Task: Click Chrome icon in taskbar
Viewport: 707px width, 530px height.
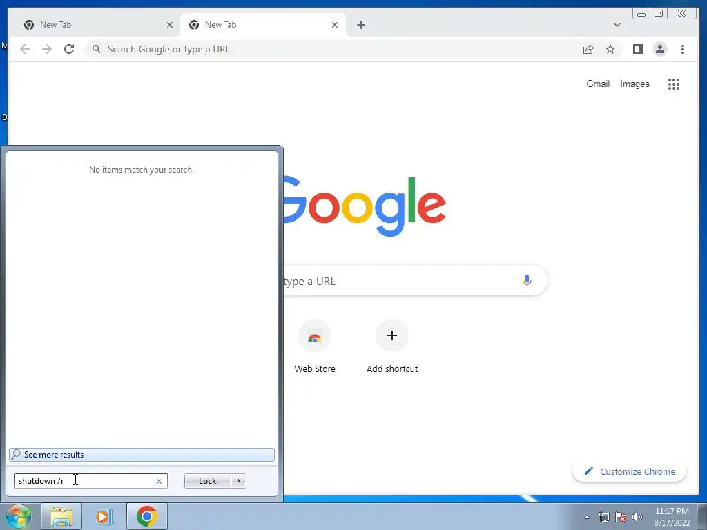Action: pyautogui.click(x=146, y=516)
